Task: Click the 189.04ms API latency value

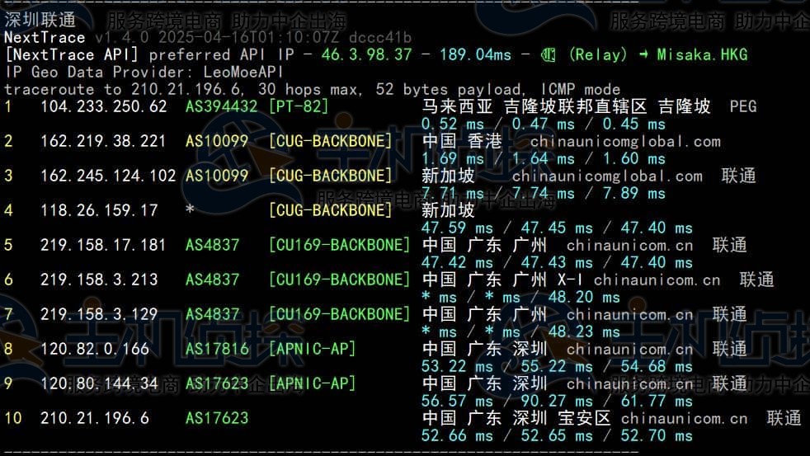Action: click(x=475, y=54)
